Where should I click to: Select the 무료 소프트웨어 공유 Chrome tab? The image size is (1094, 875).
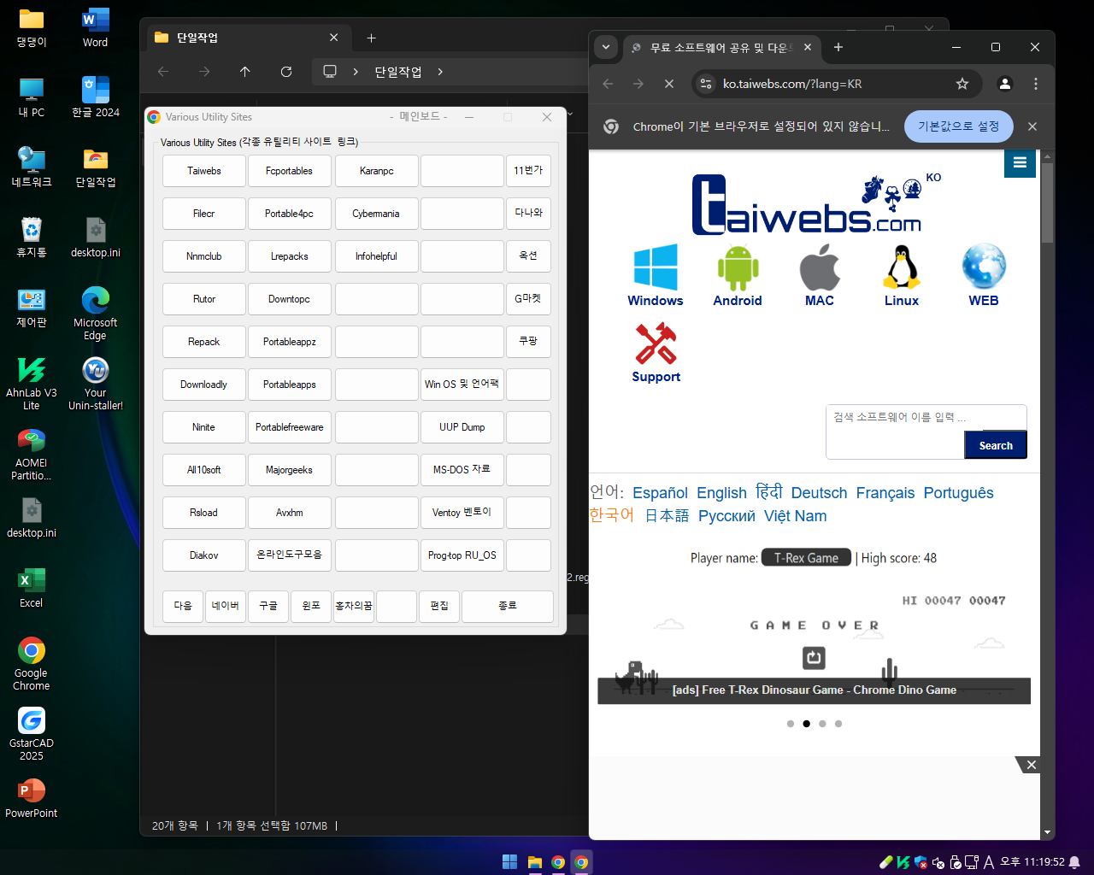[x=722, y=48]
